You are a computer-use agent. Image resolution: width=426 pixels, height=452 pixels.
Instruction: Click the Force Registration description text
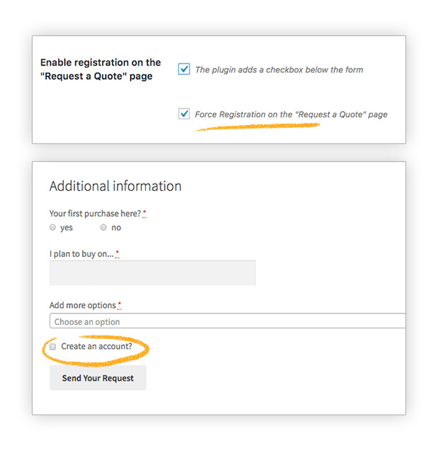pos(291,114)
